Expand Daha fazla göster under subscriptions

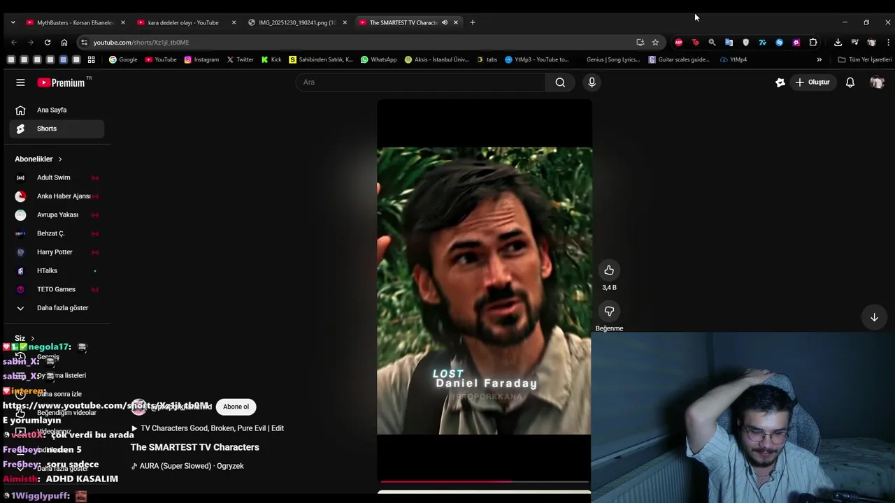point(56,308)
